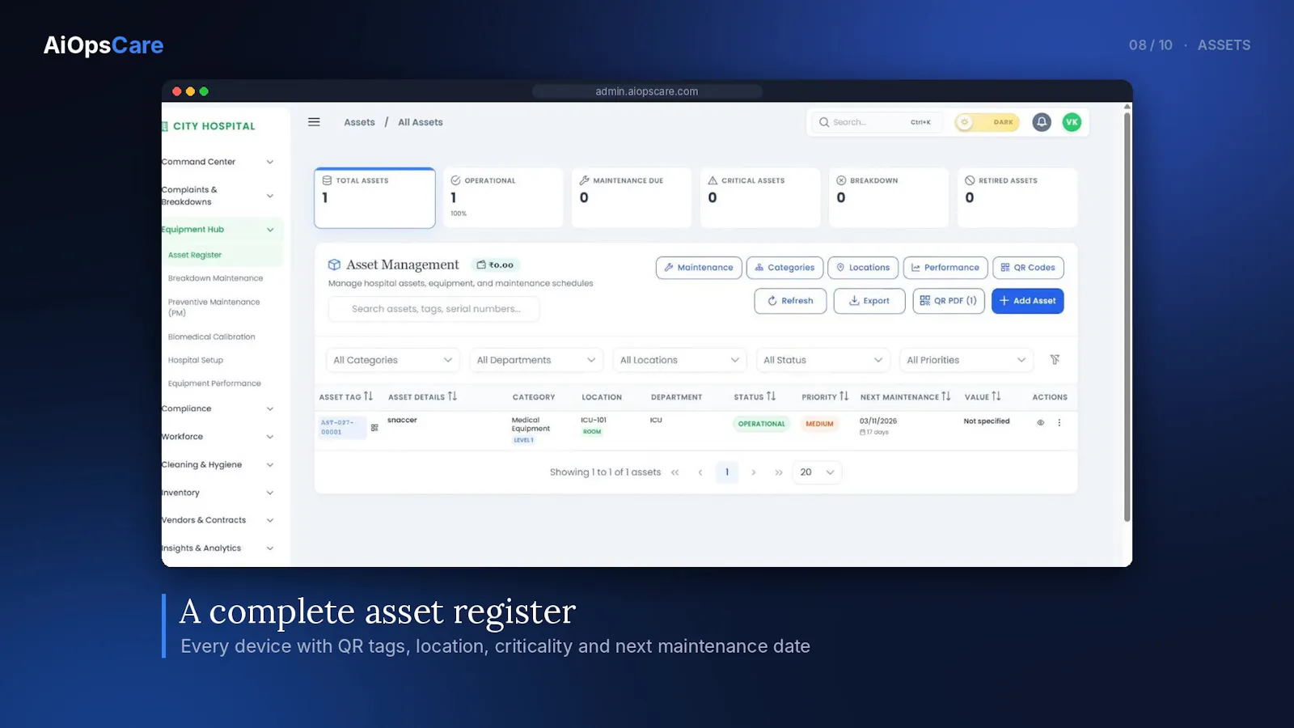Expand Complaints & Breakdowns in the sidebar
1294x728 pixels.
point(218,196)
